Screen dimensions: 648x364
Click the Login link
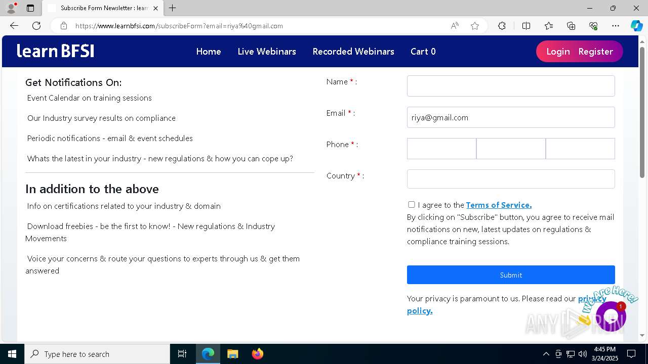[558, 52]
